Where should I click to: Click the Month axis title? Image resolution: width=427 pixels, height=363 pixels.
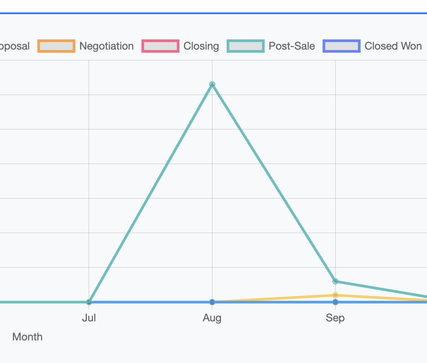point(27,337)
